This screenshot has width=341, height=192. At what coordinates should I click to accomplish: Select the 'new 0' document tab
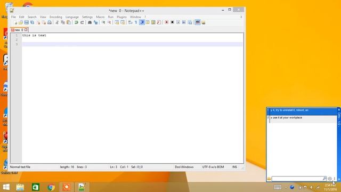coord(19,30)
